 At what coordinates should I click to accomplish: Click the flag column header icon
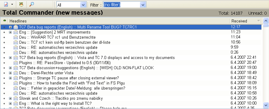click(4, 21)
